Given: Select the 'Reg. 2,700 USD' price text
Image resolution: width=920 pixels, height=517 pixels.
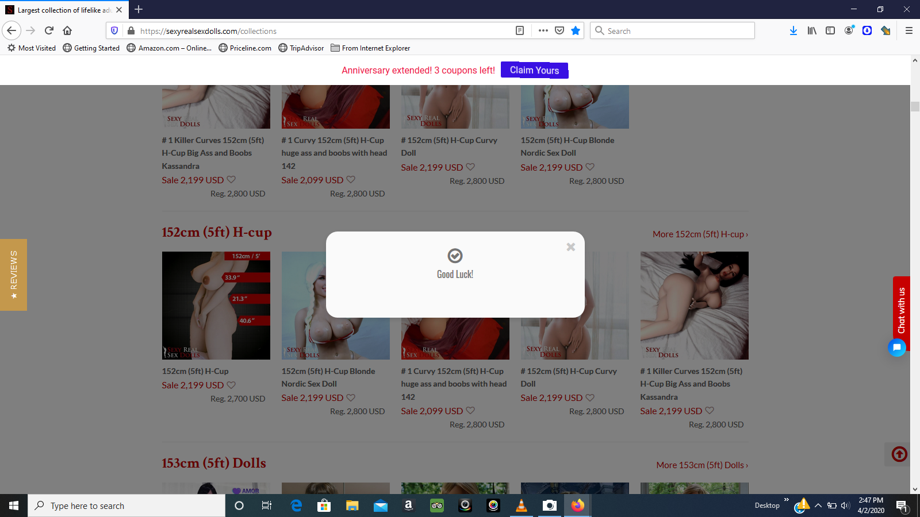Looking at the screenshot, I should pos(238,399).
